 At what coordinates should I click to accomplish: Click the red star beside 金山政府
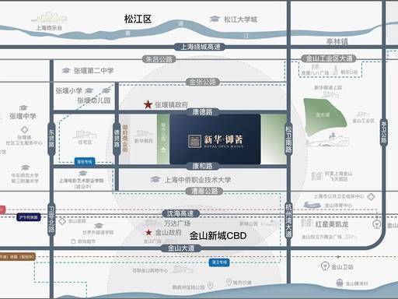(148, 232)
